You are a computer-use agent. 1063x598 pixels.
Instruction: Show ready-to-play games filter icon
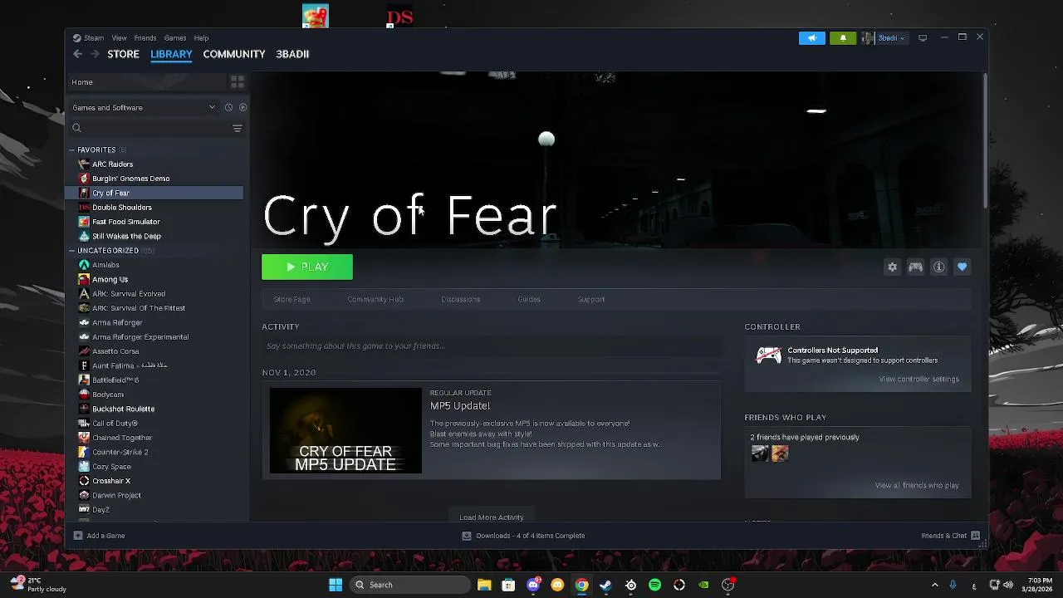click(x=242, y=107)
